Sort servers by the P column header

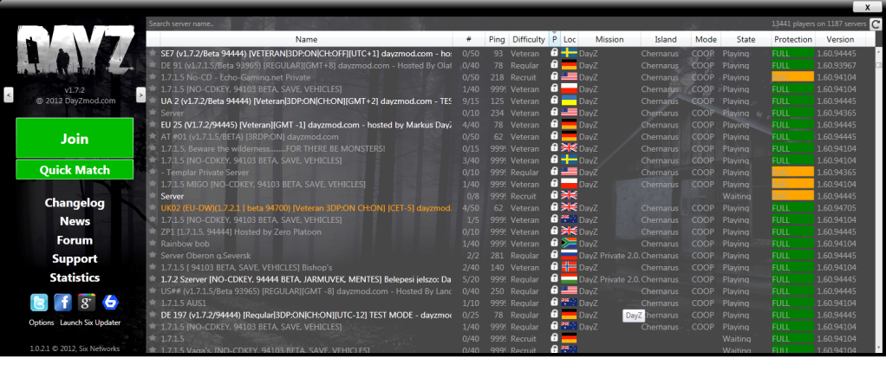coord(554,40)
